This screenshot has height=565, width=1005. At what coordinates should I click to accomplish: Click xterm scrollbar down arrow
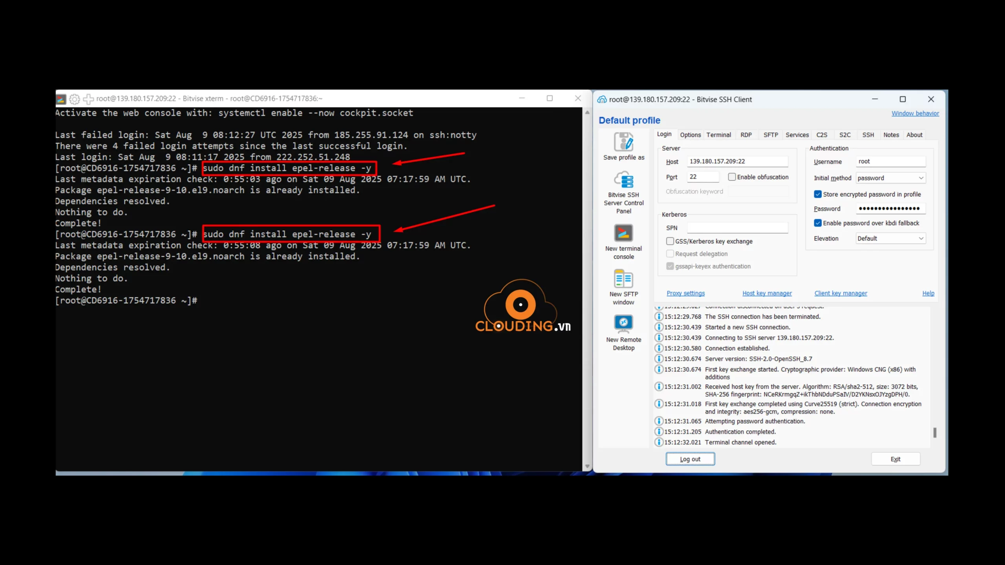tap(587, 467)
